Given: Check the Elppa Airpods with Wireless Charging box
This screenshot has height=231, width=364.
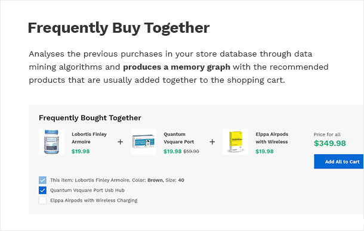Looking at the screenshot, I should tap(42, 201).
